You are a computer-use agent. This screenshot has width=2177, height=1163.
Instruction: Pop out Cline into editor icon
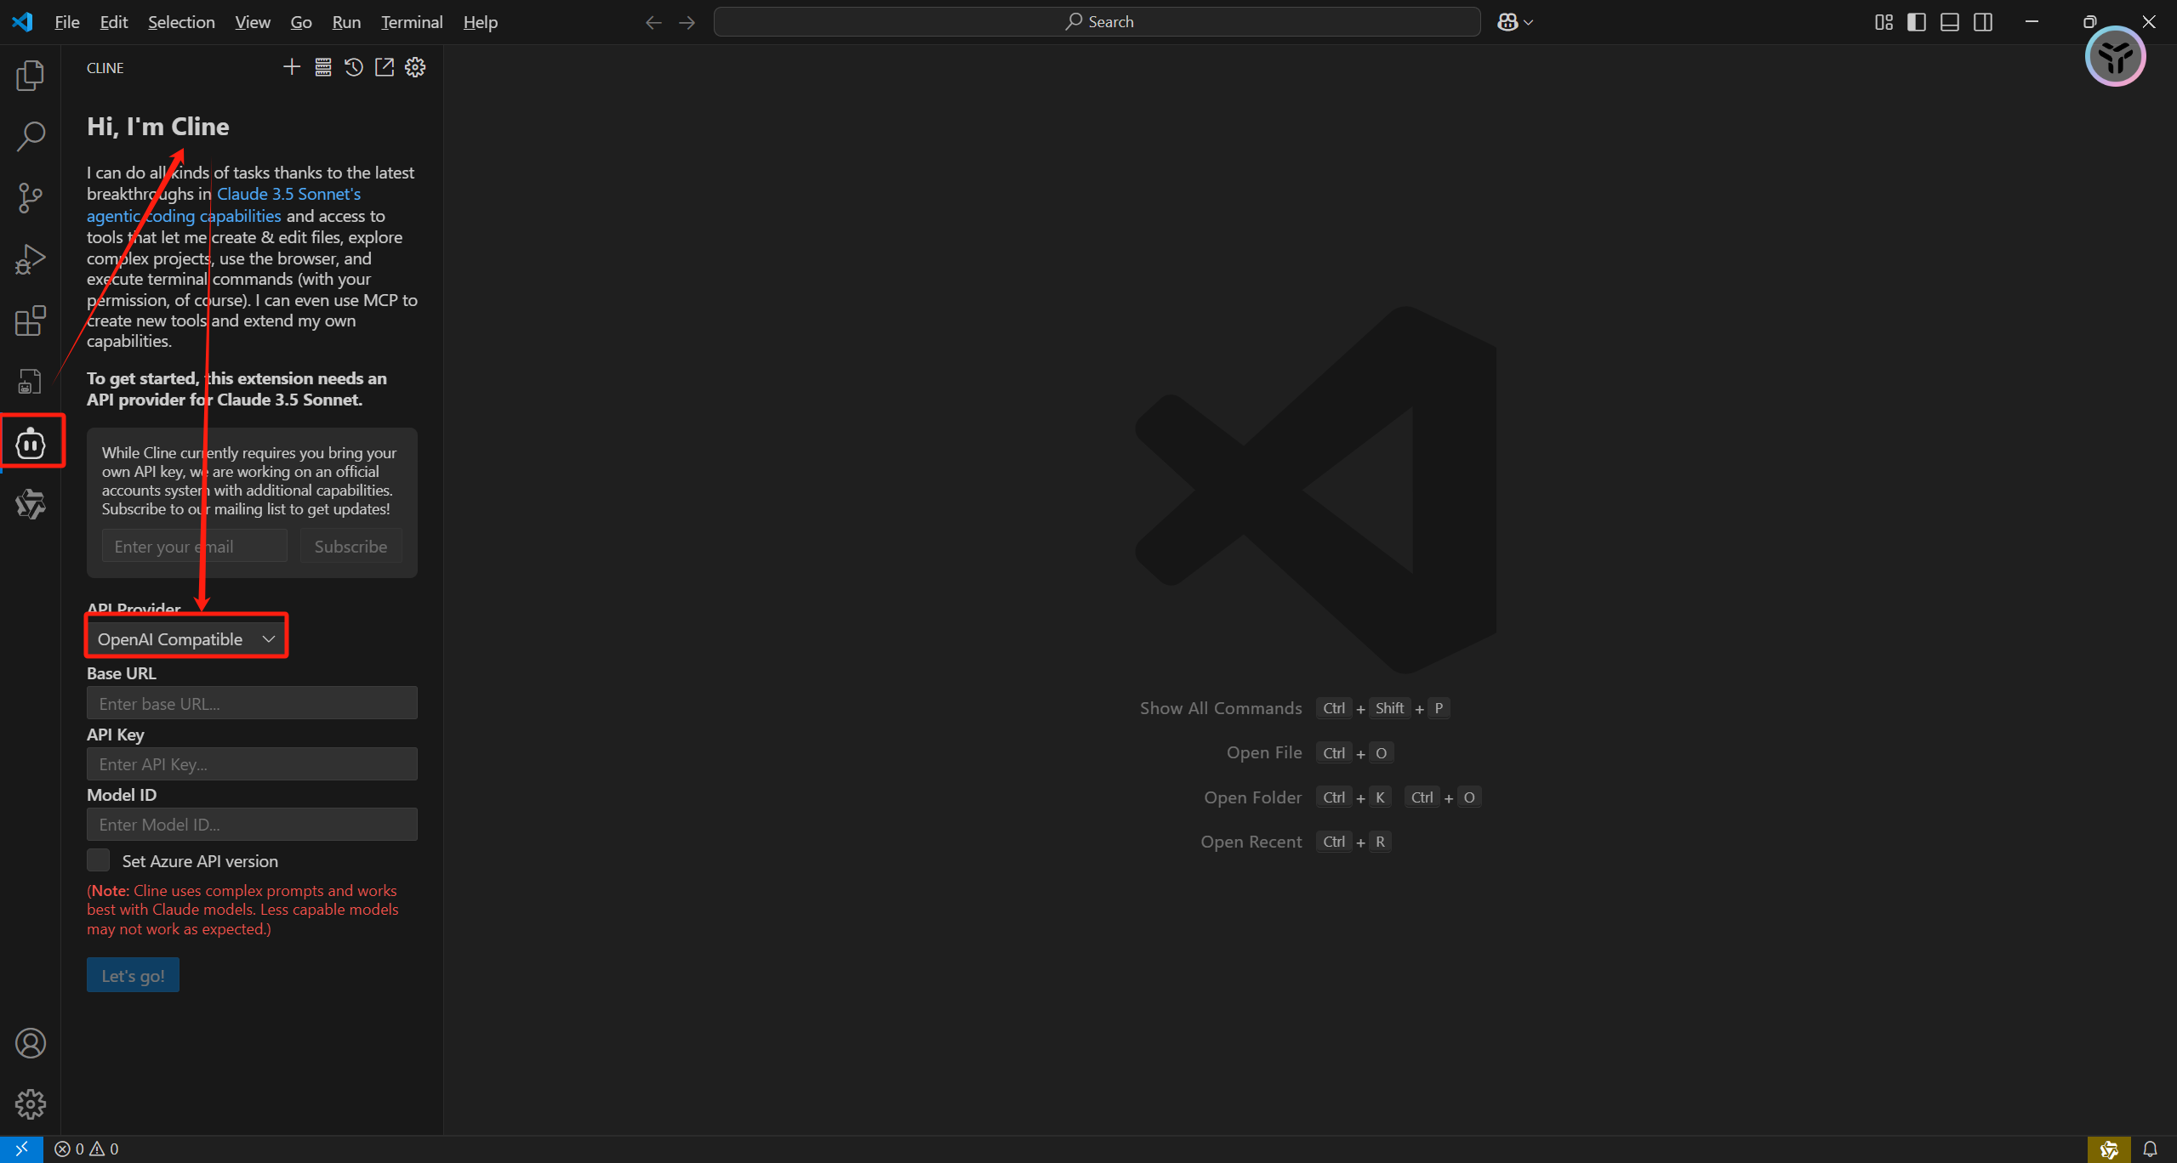coord(385,67)
